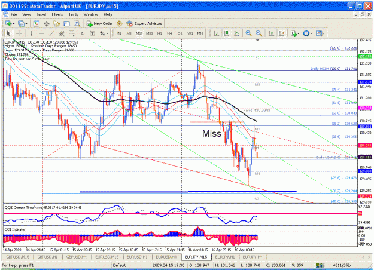Expand the Arrows tool dropdown arrow

(x=107, y=33)
